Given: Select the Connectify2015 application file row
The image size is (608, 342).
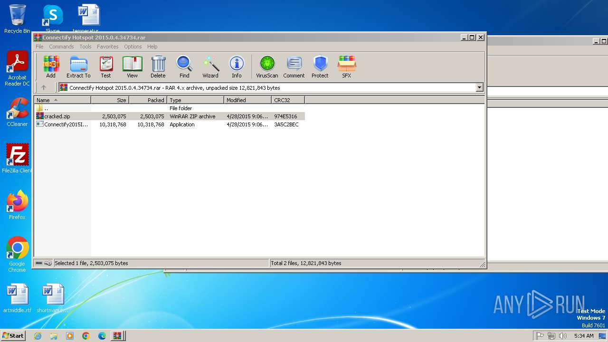Looking at the screenshot, I should [x=170, y=124].
